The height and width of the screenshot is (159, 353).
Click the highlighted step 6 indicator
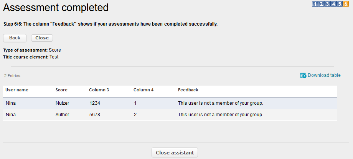346,4
